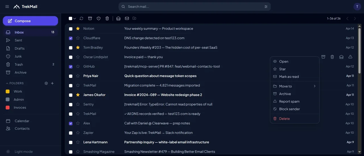Choose Star in the context menu

pyautogui.click(x=295, y=69)
